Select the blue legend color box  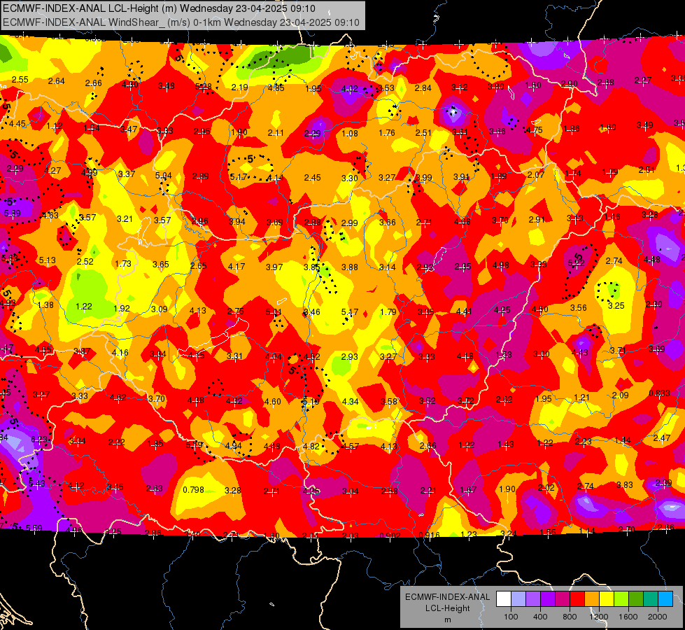point(665,598)
